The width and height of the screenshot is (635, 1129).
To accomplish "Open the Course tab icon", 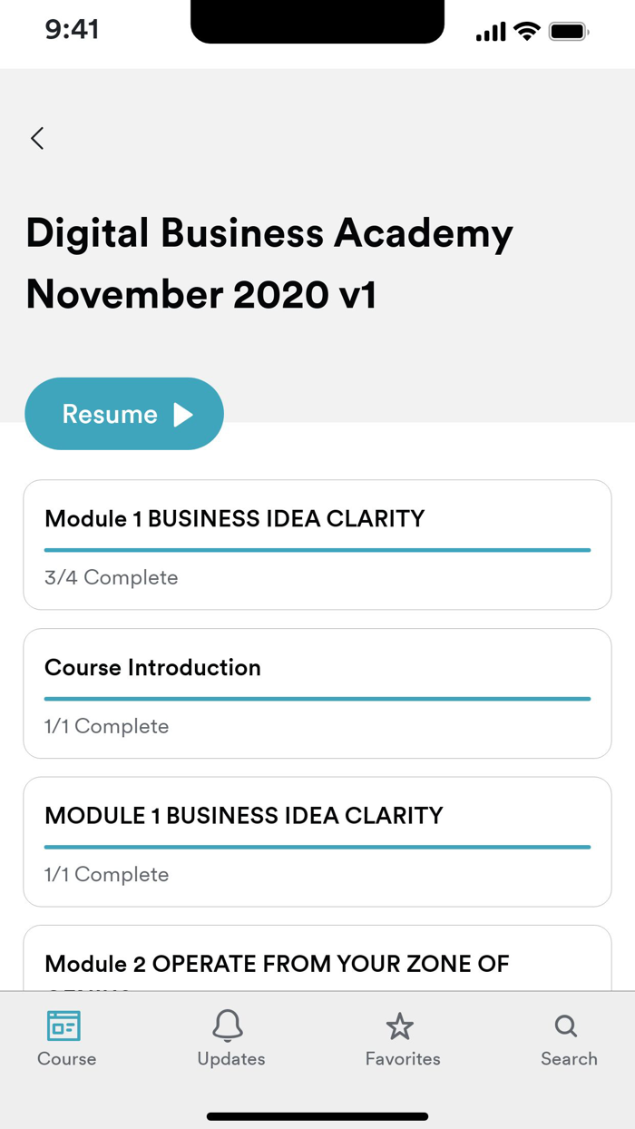I will click(x=65, y=1026).
